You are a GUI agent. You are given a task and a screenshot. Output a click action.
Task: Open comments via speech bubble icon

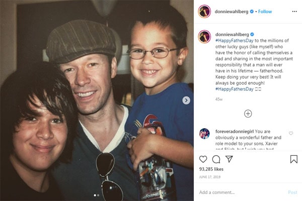click(x=216, y=159)
